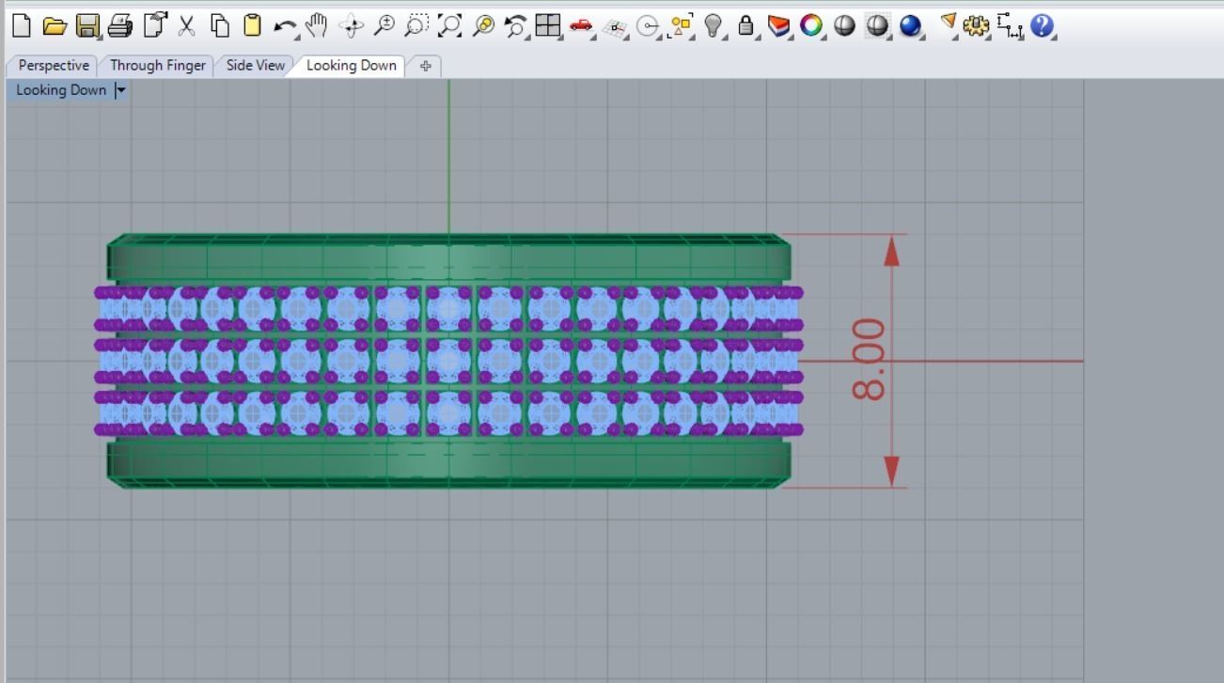The height and width of the screenshot is (683, 1224).
Task: Click Select Objects shapes icon
Action: pyautogui.click(x=681, y=26)
